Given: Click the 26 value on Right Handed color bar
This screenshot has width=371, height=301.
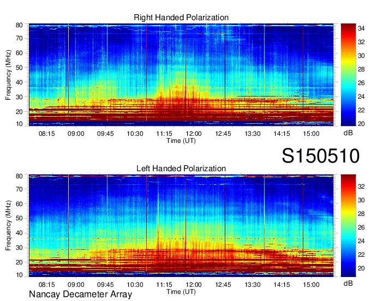Looking at the screenshot, I should point(361,83).
